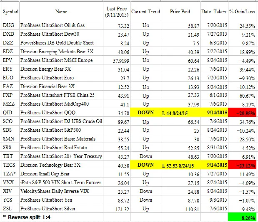Select the Reverse split 1:4 footnote
The width and height of the screenshot is (258, 222).
point(27,217)
